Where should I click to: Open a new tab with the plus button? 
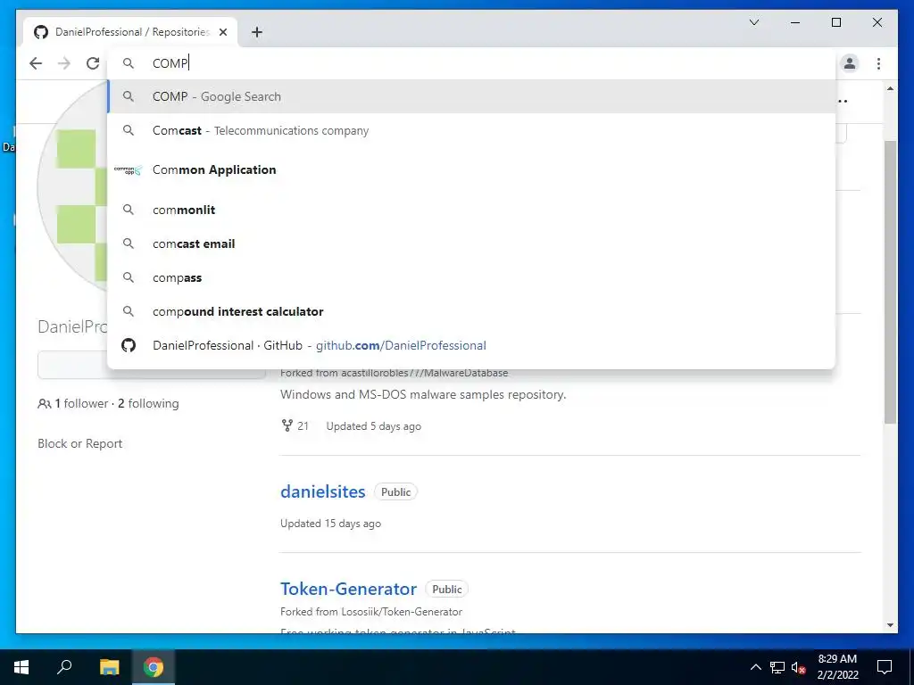(257, 32)
